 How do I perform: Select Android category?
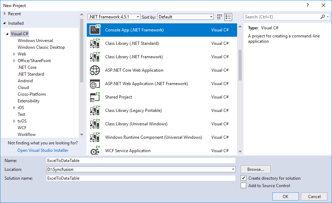click(x=25, y=81)
